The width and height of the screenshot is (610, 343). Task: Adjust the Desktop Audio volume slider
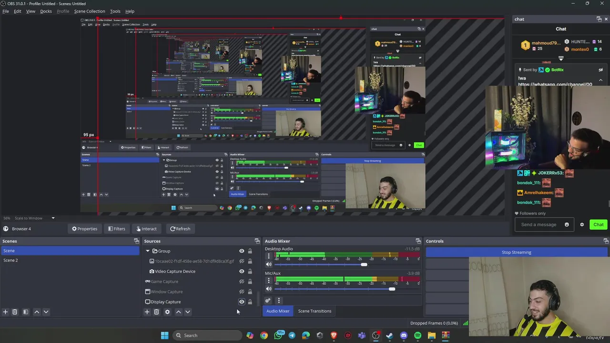(364, 264)
